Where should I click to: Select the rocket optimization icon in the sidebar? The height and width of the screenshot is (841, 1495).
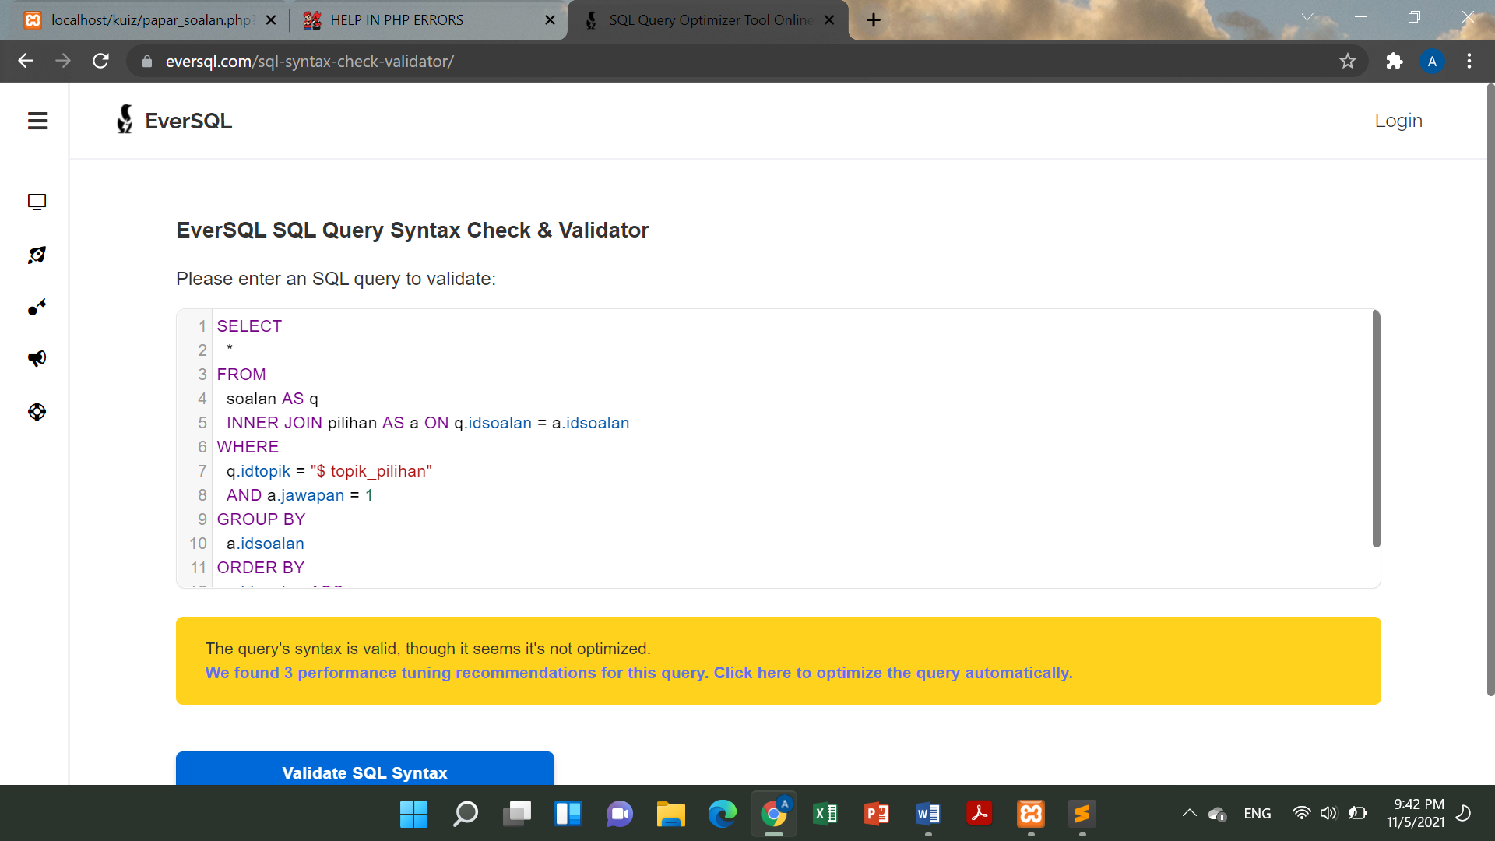pos(37,255)
